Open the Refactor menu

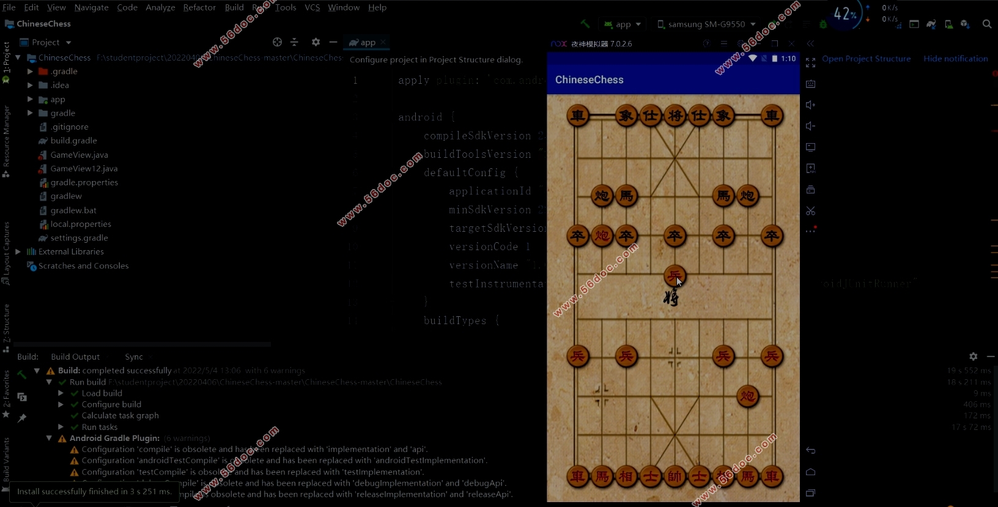199,7
